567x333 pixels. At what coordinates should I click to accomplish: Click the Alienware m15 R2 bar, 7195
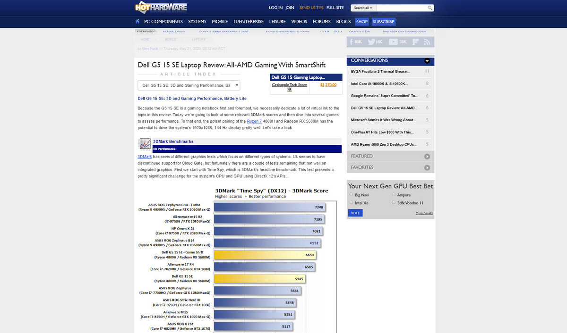[x=270, y=219]
